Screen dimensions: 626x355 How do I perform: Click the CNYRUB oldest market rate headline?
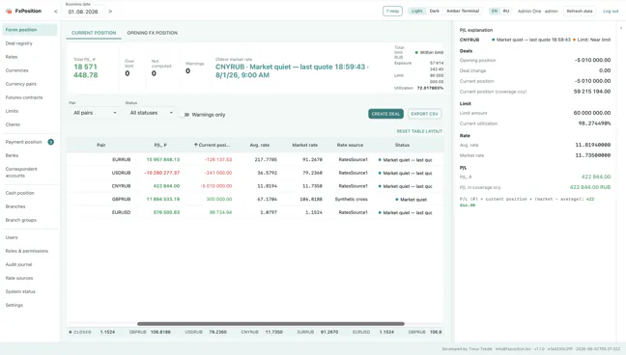[293, 71]
